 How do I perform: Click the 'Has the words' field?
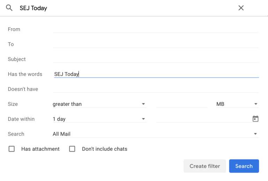pyautogui.click(x=156, y=74)
